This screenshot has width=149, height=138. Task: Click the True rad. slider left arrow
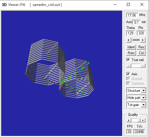point(128,65)
